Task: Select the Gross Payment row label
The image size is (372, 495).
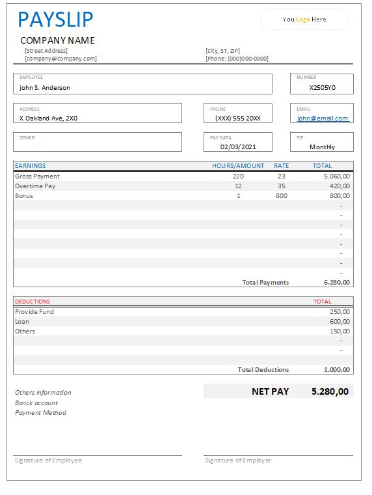Action: point(37,177)
